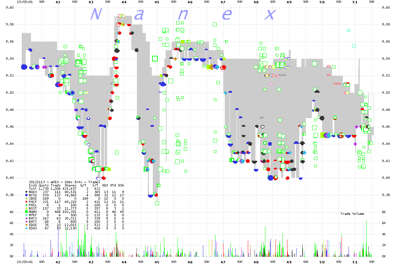This screenshot has width=396, height=264.
Task: Click the 'Trads' column header
Action: (56, 185)
